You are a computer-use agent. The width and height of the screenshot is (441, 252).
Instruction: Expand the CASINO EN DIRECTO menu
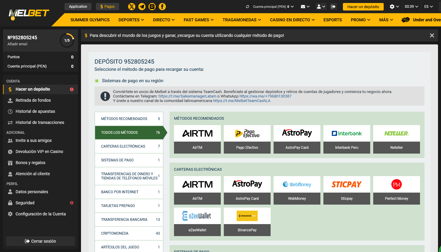pos(292,20)
